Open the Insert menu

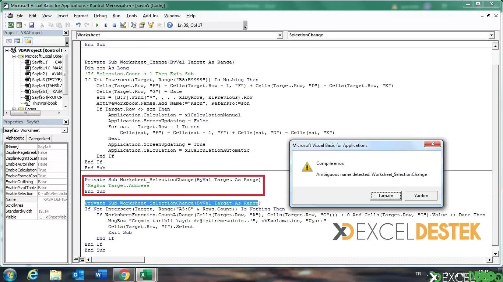point(63,16)
